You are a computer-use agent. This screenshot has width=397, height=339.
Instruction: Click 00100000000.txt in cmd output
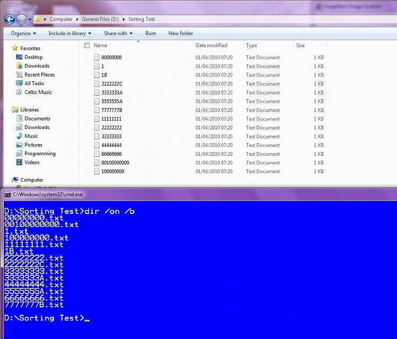41,224
